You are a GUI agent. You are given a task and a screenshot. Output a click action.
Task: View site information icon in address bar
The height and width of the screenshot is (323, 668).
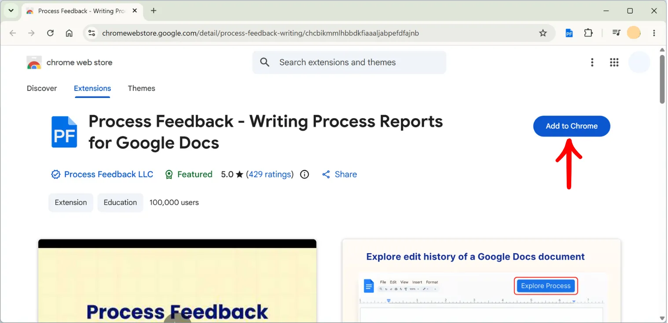(x=92, y=33)
